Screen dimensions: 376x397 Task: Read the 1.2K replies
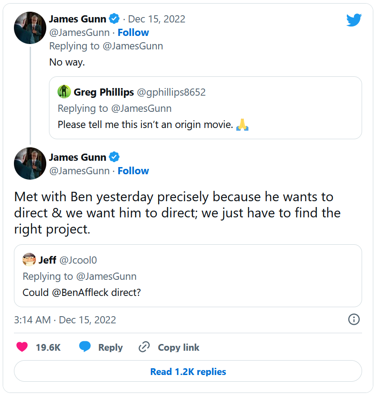pos(188,371)
